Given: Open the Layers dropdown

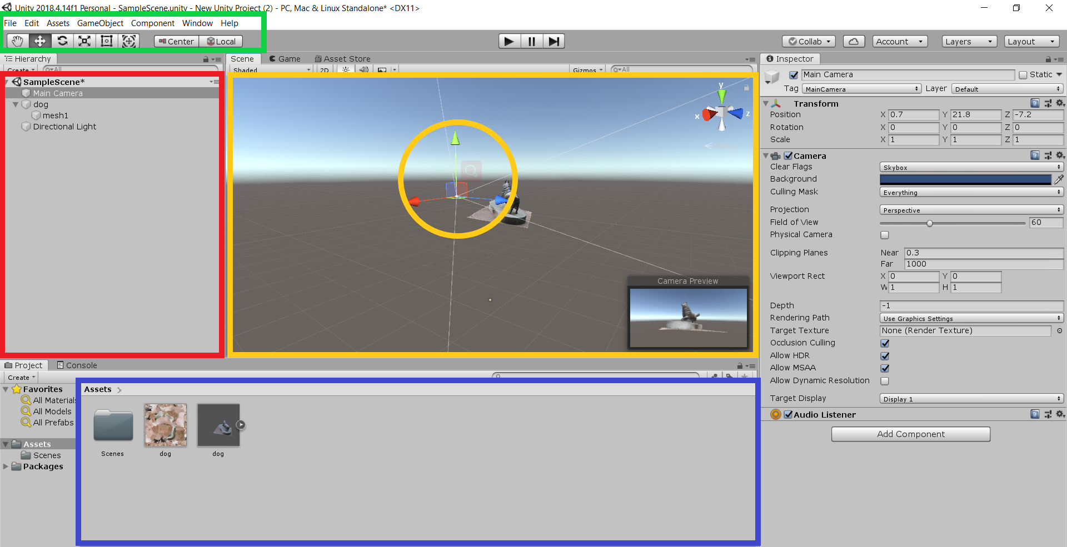Looking at the screenshot, I should point(969,41).
